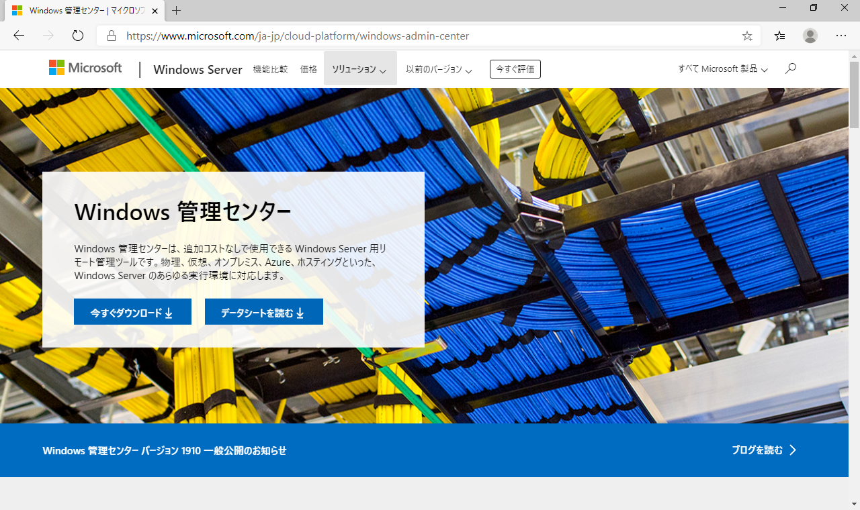Click 今すぐダウンロード button
860x510 pixels.
point(132,312)
